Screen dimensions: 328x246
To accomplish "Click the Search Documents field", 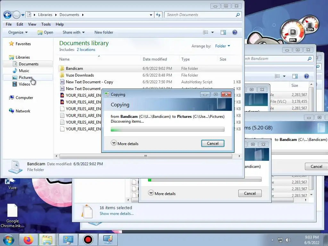I will [x=203, y=15].
